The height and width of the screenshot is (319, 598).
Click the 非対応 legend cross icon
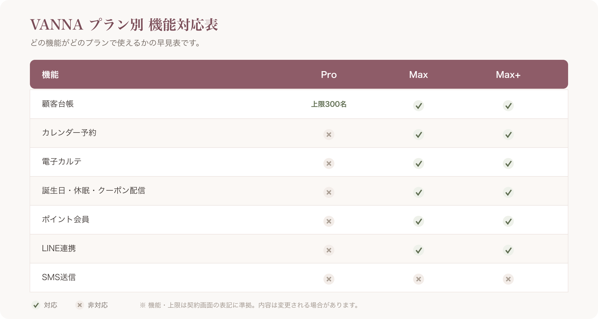pos(80,305)
